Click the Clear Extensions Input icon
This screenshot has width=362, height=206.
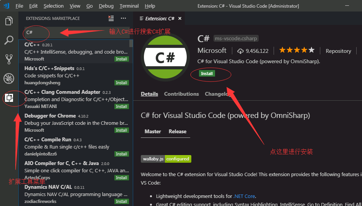click(x=111, y=18)
